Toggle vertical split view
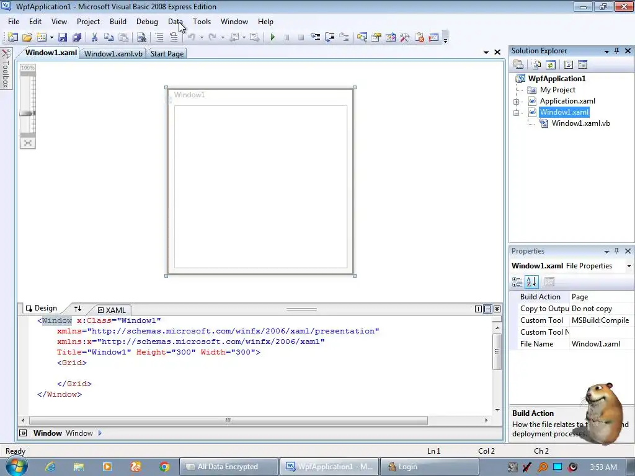Screen dimensions: 635x476 click(478, 309)
